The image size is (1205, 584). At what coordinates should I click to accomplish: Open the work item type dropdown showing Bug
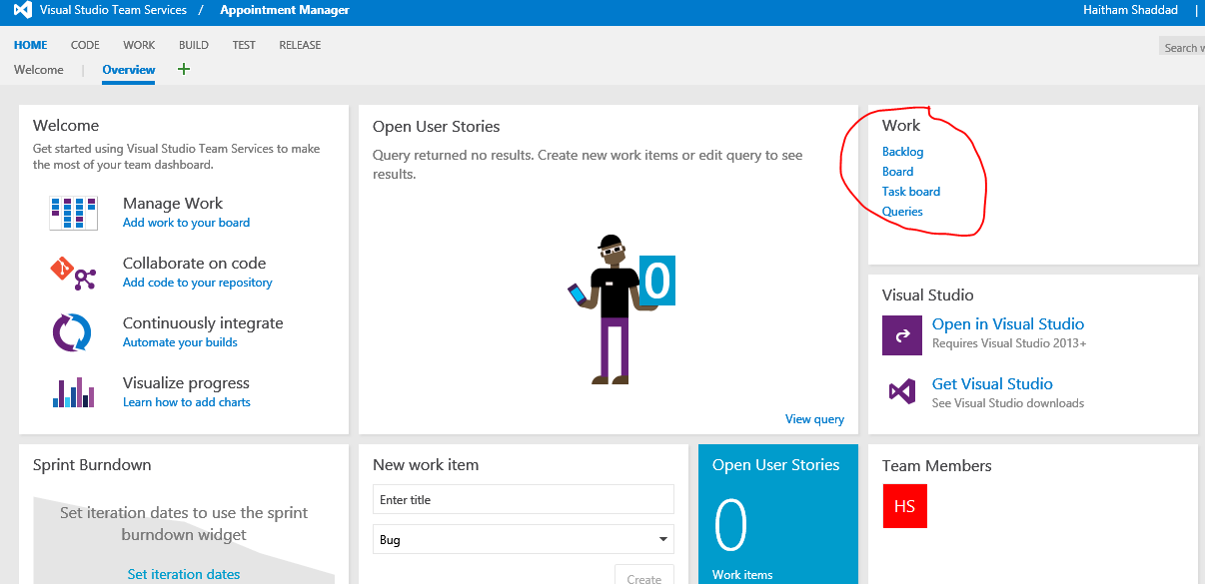(523, 539)
